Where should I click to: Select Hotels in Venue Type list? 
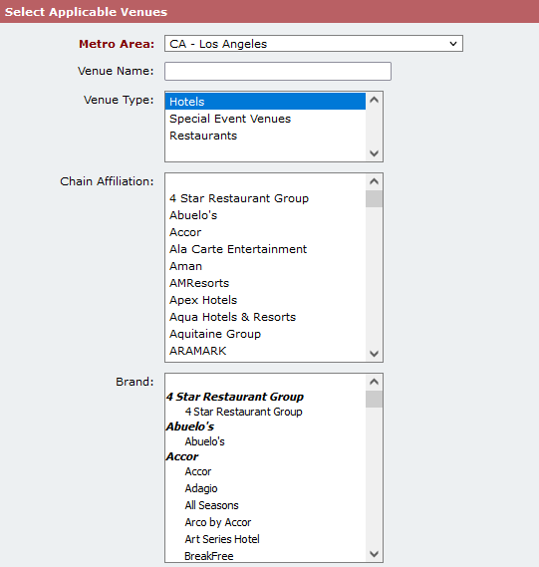pyautogui.click(x=265, y=102)
